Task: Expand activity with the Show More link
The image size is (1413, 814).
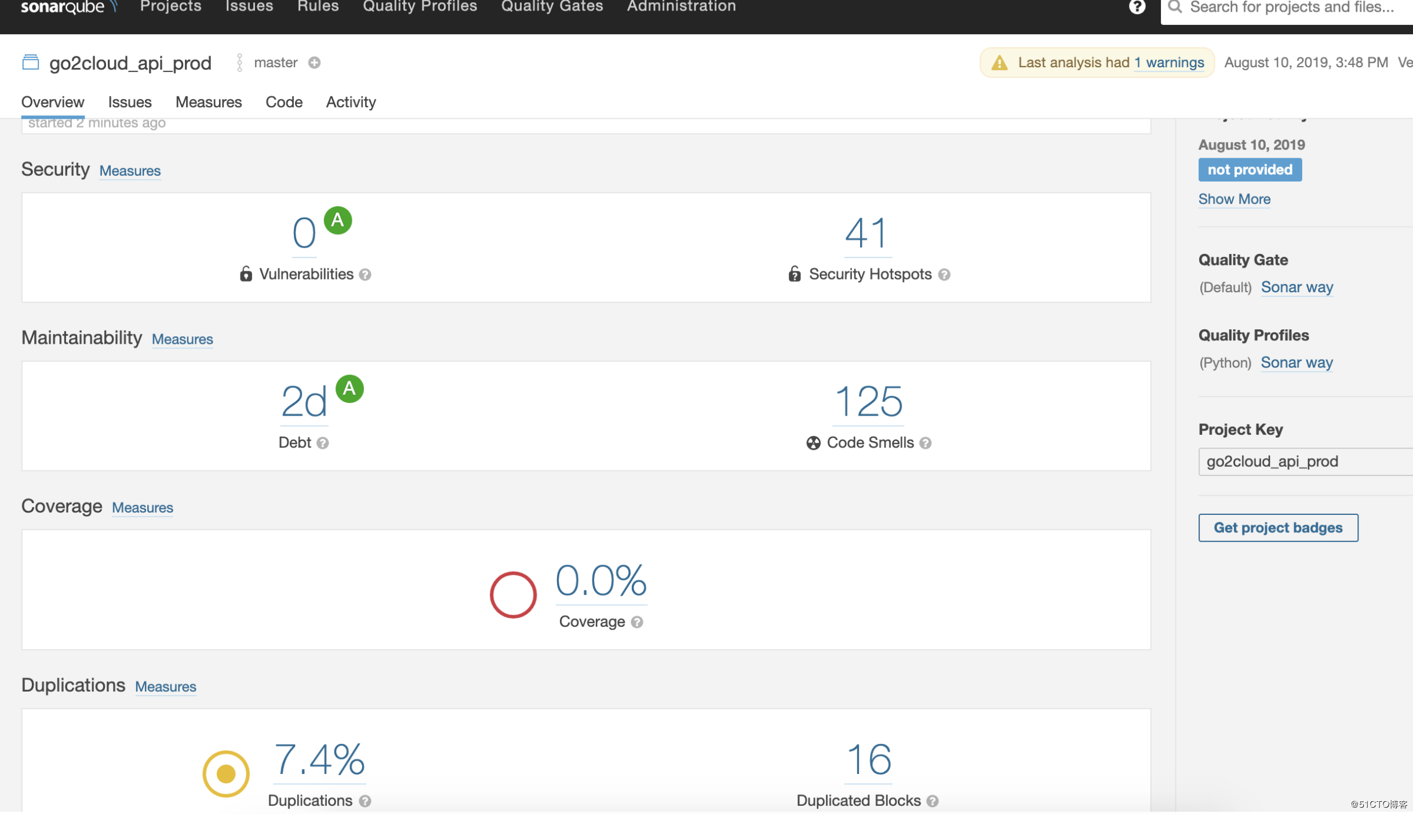Action: tap(1234, 199)
